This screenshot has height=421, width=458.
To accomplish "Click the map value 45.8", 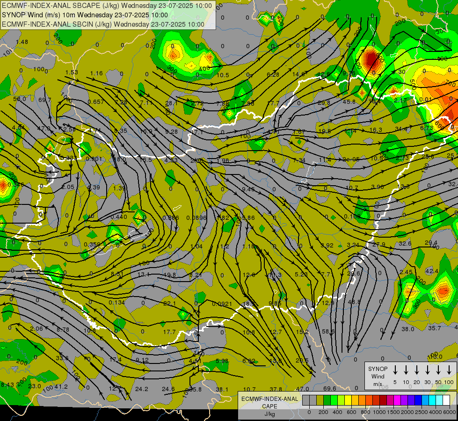I will pyautogui.click(x=349, y=102).
